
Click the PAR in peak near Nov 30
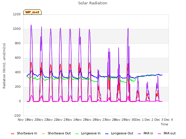[128, 28]
